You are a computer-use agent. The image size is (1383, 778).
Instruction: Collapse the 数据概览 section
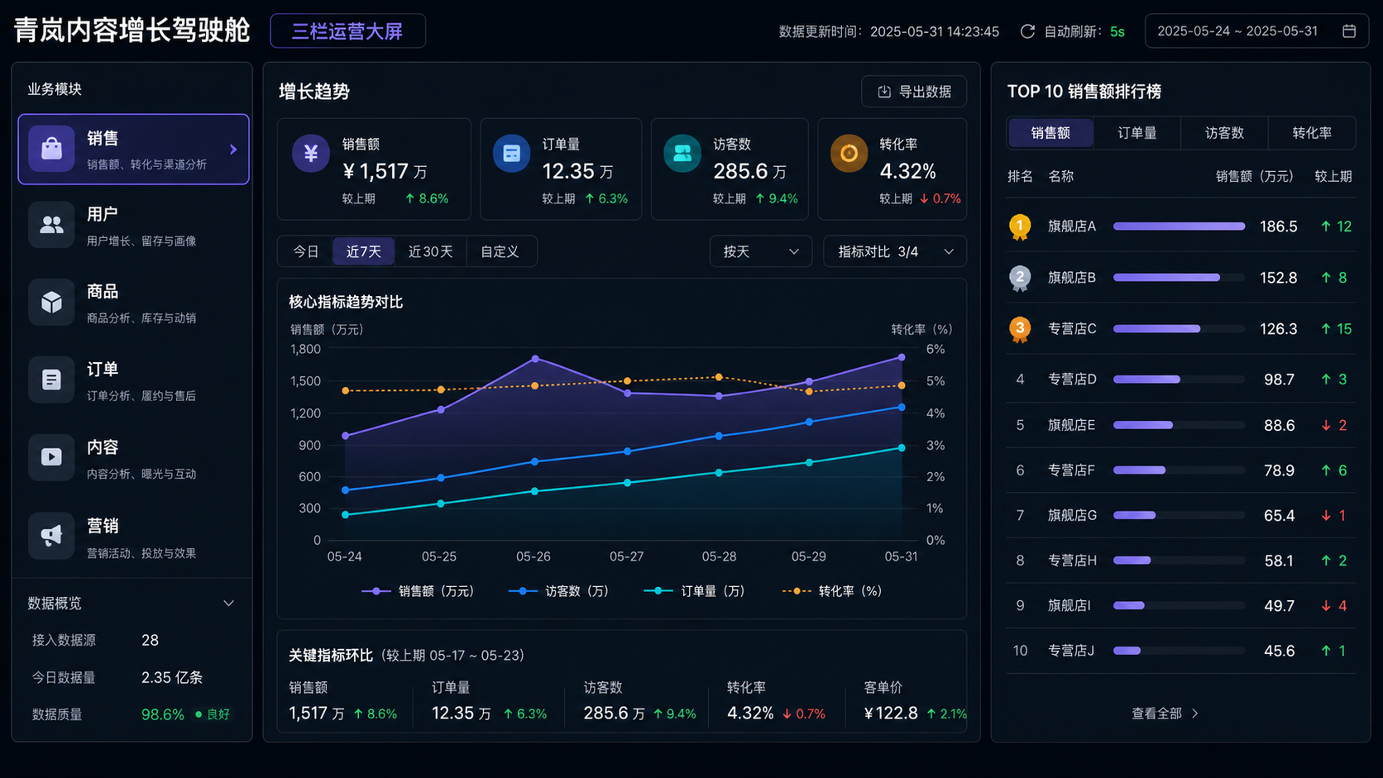pyautogui.click(x=228, y=604)
